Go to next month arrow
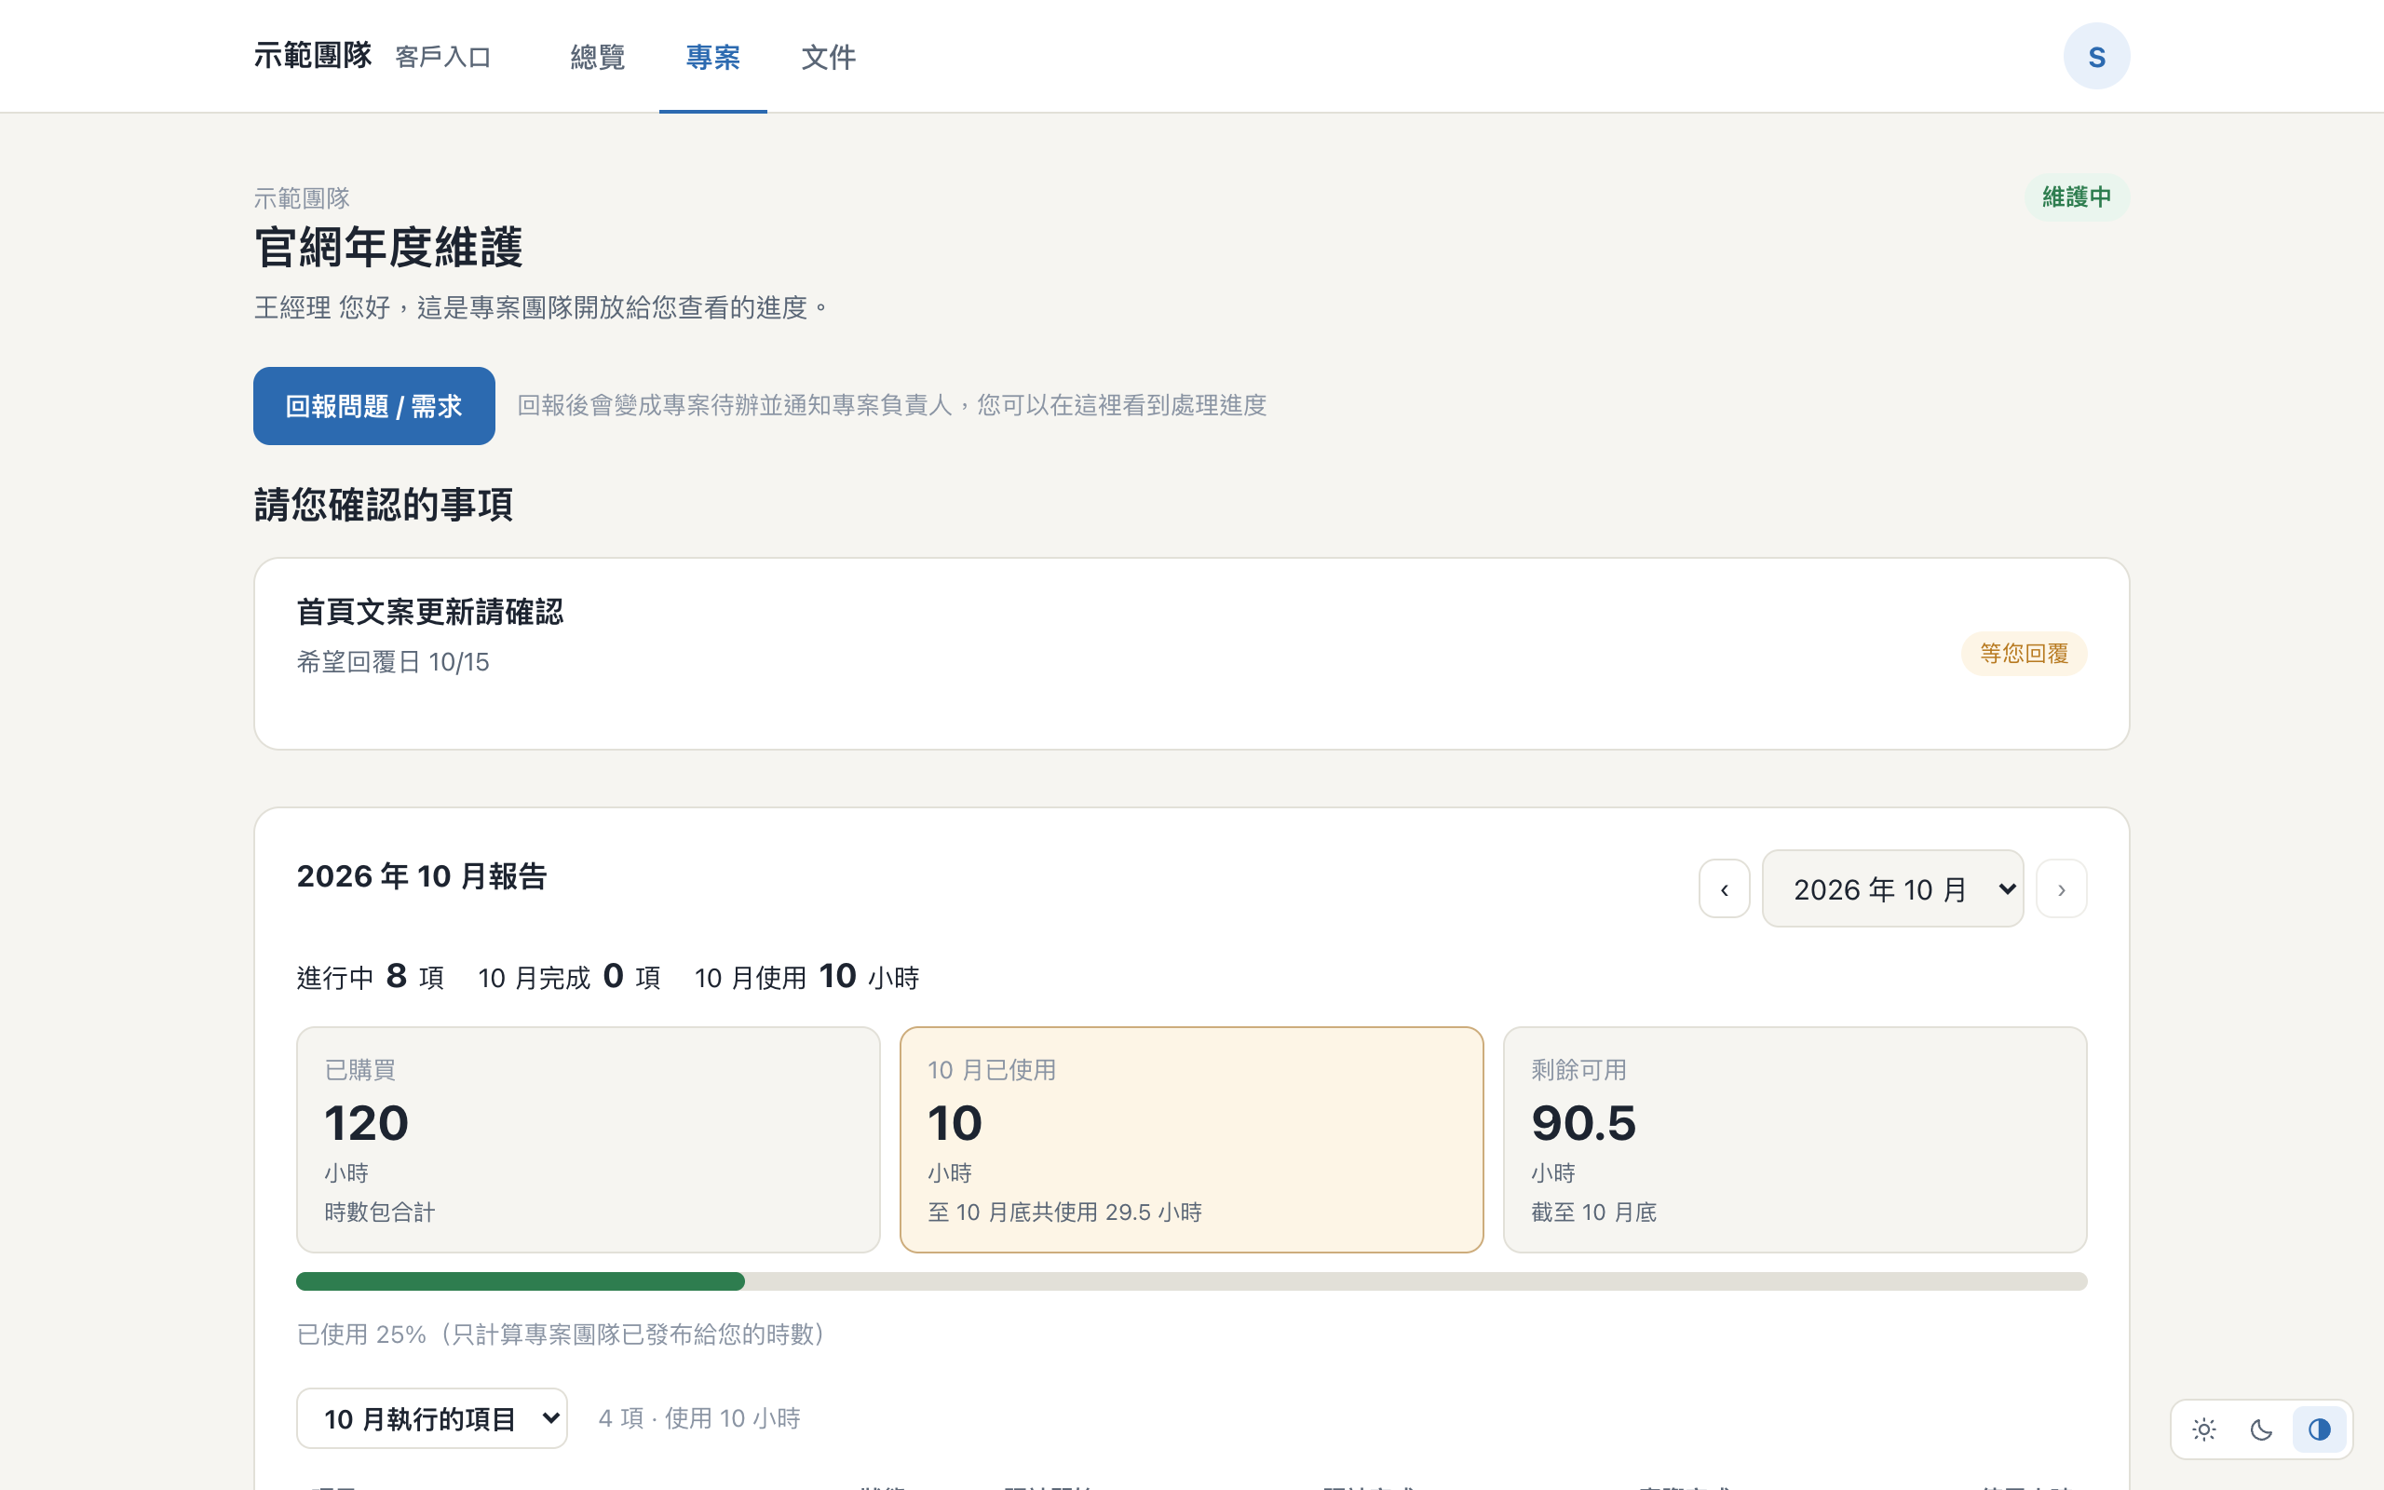The width and height of the screenshot is (2384, 1490). (2061, 888)
